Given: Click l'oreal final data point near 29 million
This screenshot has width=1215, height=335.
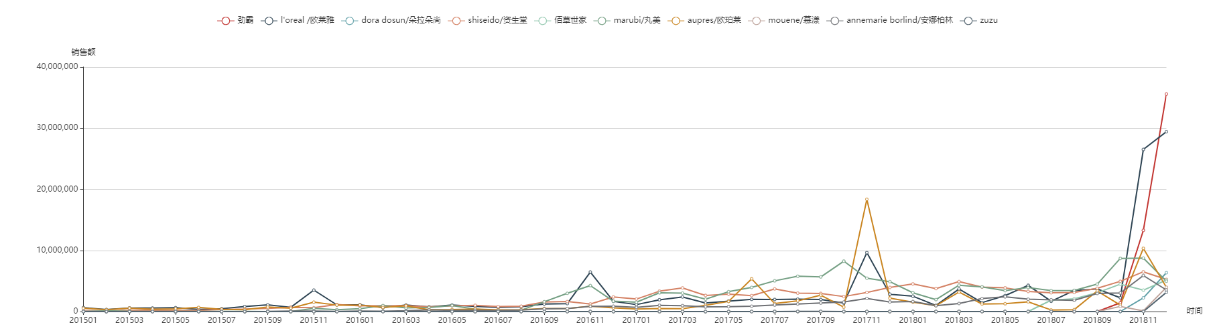Looking at the screenshot, I should click(1166, 132).
